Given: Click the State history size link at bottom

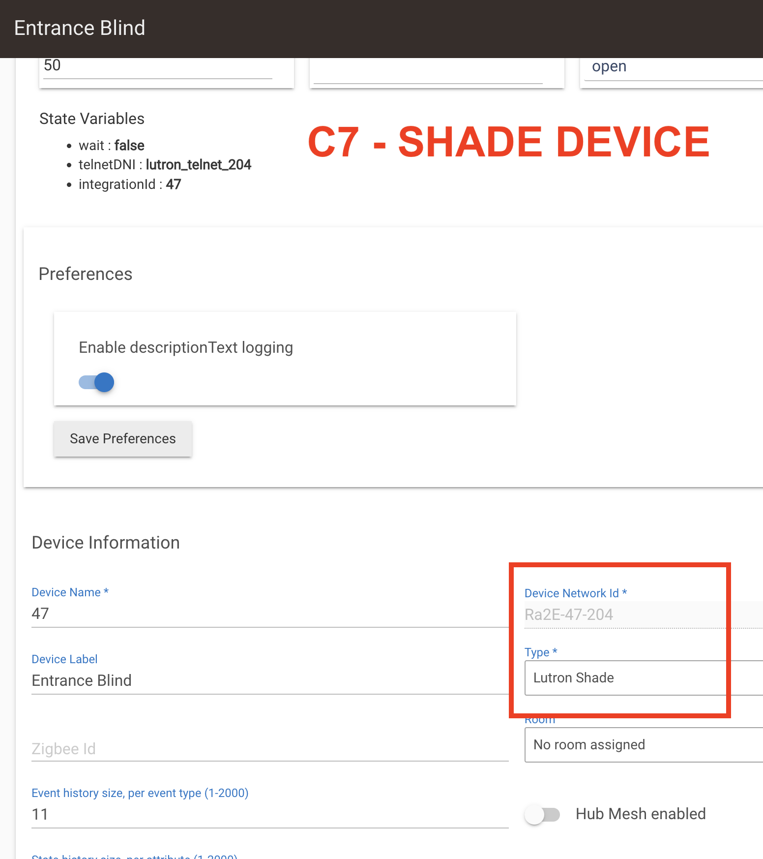Looking at the screenshot, I should pos(133,857).
